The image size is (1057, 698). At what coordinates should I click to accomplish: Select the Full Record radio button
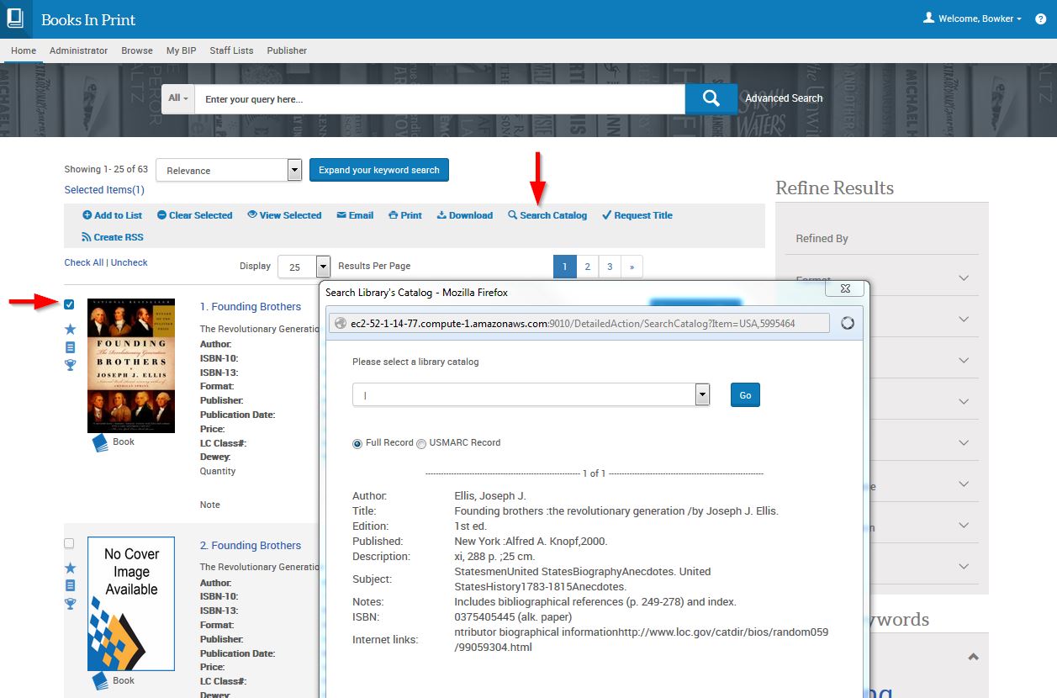click(x=357, y=443)
